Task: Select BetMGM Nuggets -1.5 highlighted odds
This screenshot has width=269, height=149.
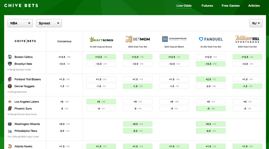Action: (x=137, y=86)
